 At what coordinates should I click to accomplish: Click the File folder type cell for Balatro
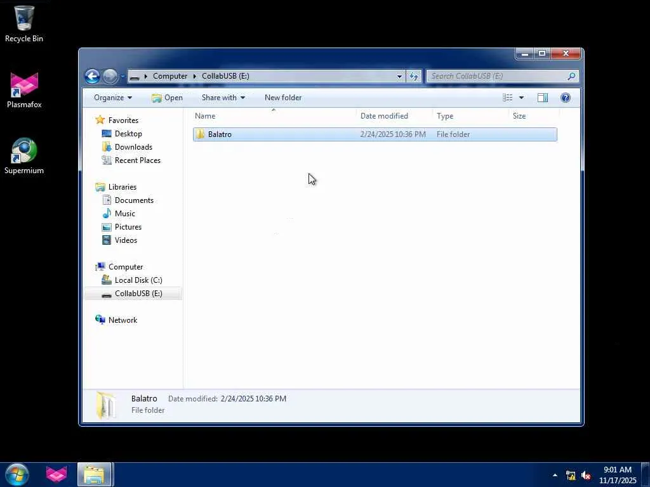[453, 134]
